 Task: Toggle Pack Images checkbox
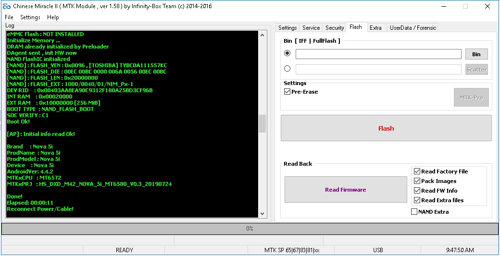click(435, 181)
